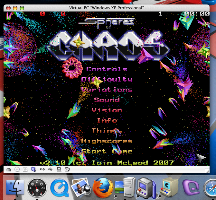Open Dashboard from the Dock
Image resolution: width=216 pixels, height=200 pixels.
pos(37,188)
